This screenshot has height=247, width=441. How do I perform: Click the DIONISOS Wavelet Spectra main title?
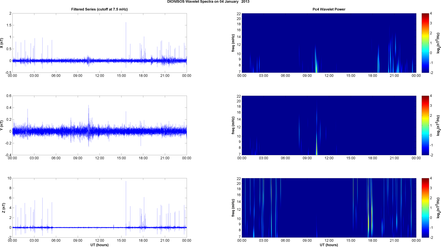(208, 2)
